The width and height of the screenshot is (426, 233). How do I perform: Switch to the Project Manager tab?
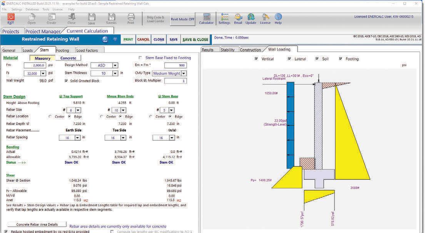[x=43, y=31]
